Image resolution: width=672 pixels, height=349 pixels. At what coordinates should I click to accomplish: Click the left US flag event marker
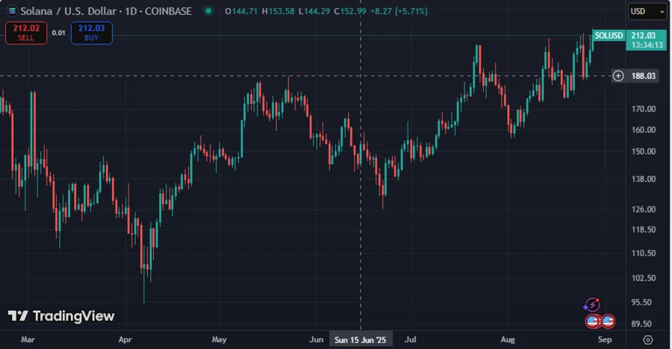point(593,321)
